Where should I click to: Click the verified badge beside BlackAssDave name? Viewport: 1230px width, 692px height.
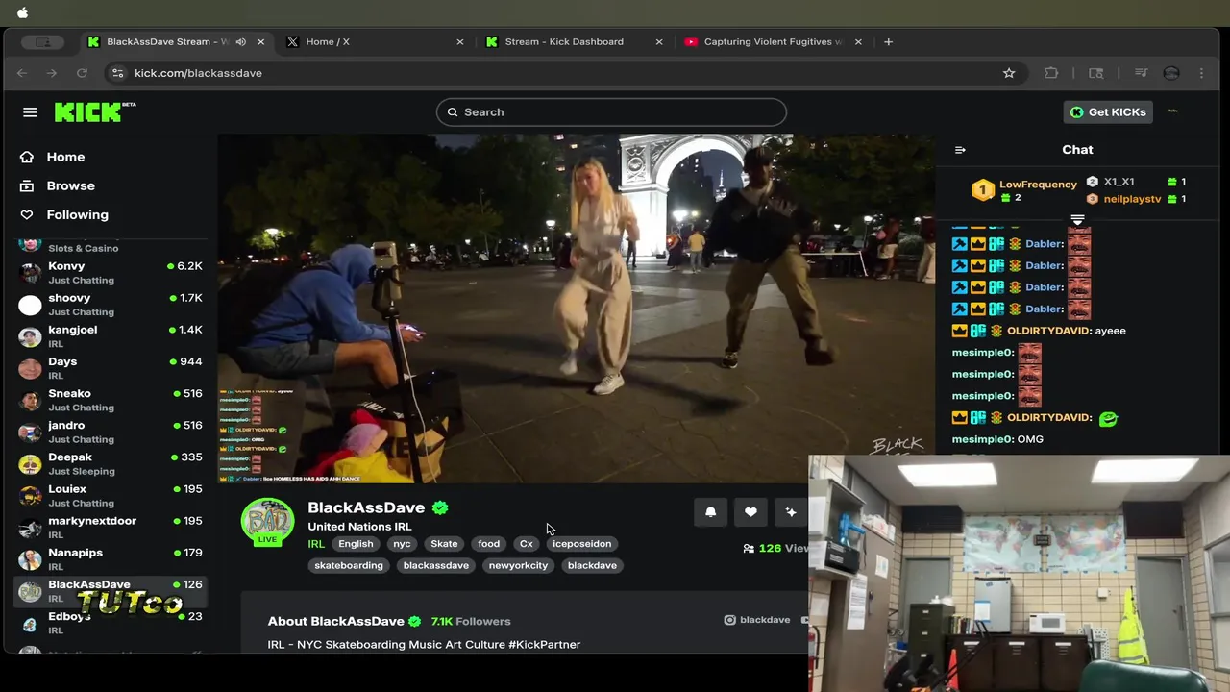tap(440, 507)
